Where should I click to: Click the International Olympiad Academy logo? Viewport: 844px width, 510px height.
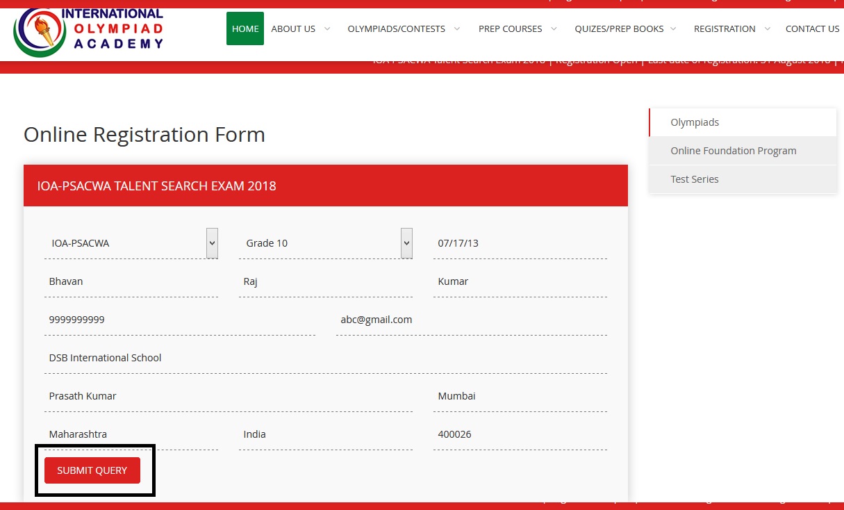point(88,31)
